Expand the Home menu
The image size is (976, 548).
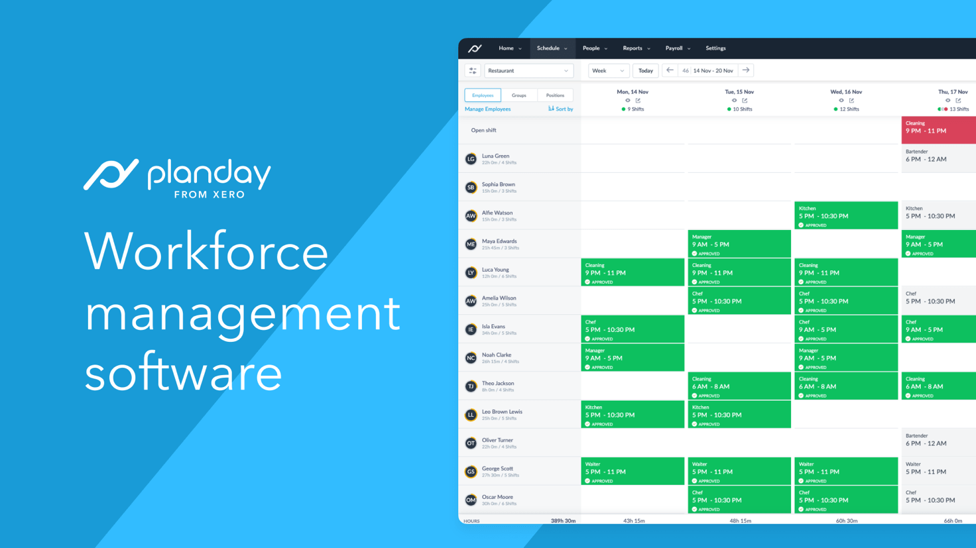(510, 48)
